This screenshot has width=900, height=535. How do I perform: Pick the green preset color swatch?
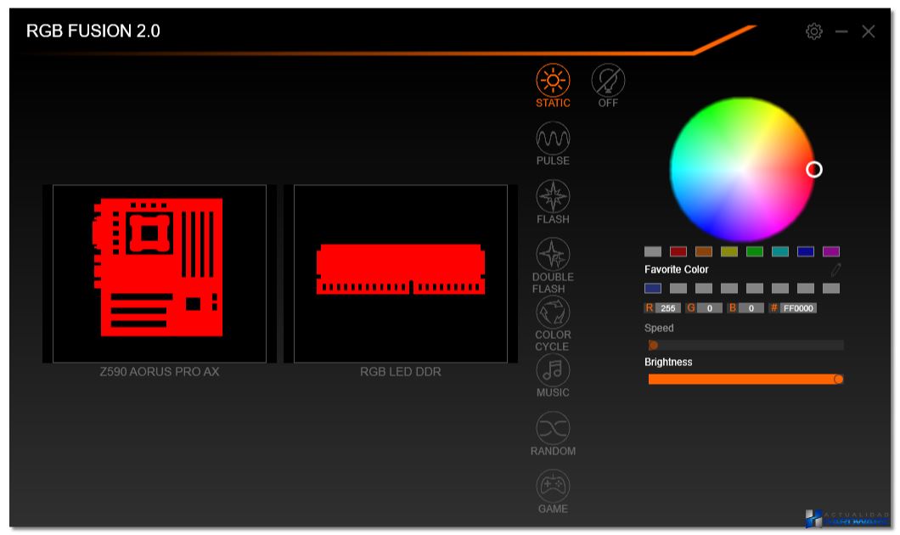pyautogui.click(x=755, y=251)
